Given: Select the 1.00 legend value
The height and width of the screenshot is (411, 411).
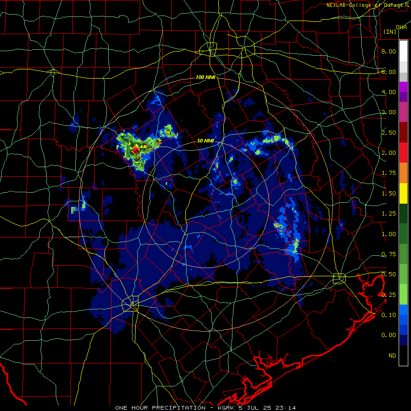Looking at the screenshot, I should (389, 234).
